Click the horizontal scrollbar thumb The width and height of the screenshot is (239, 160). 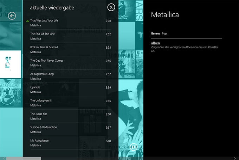tap(24, 158)
